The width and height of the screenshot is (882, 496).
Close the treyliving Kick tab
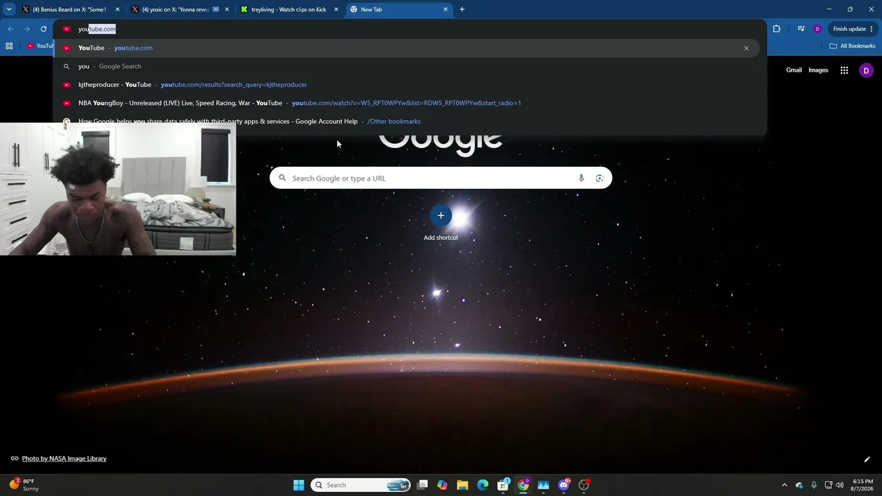(x=336, y=10)
